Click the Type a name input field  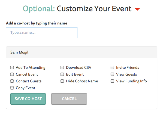[42, 33]
